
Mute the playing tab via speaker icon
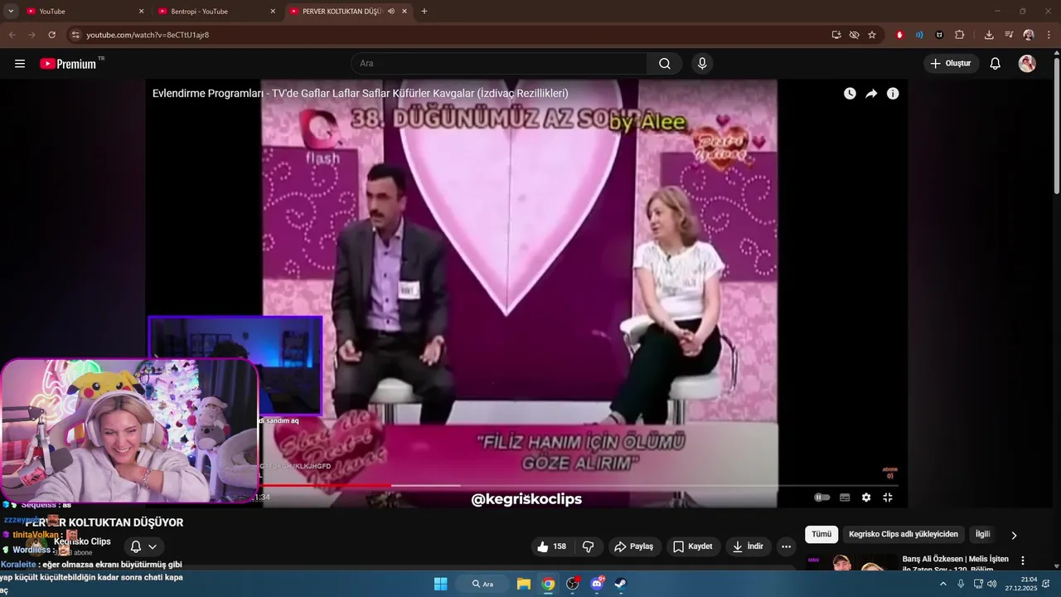pyautogui.click(x=391, y=12)
